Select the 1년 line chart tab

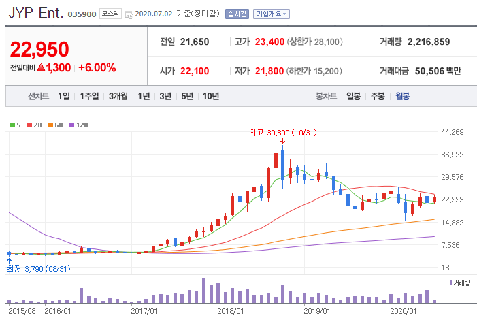pos(144,96)
